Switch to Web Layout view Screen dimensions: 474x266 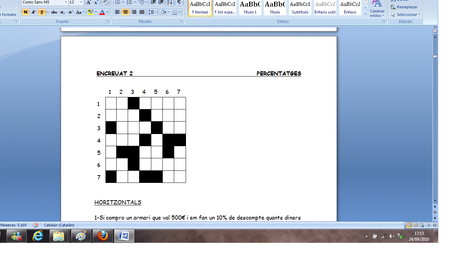coord(422,225)
